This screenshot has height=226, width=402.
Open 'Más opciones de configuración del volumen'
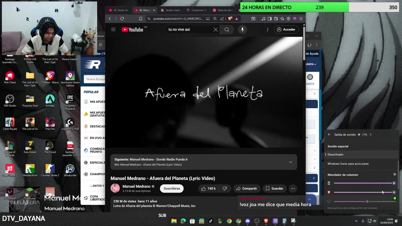click(x=352, y=208)
